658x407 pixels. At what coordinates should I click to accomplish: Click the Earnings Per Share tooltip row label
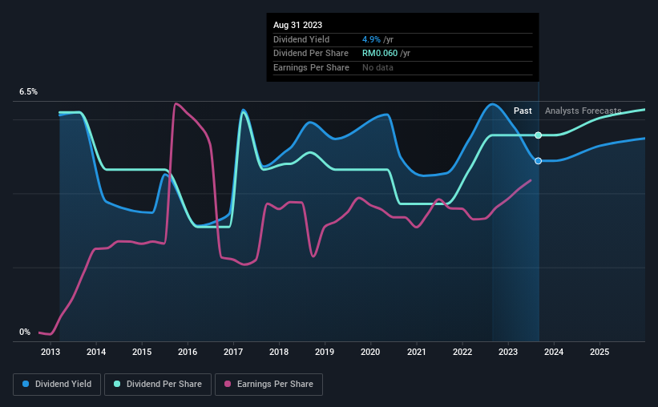311,67
